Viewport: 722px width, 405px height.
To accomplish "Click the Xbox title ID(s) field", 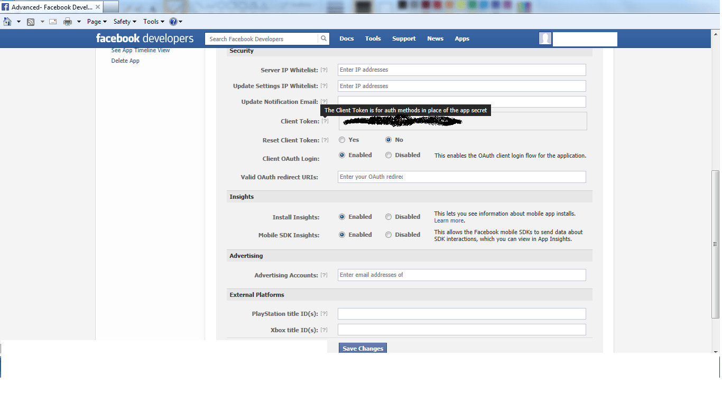I will click(x=462, y=330).
